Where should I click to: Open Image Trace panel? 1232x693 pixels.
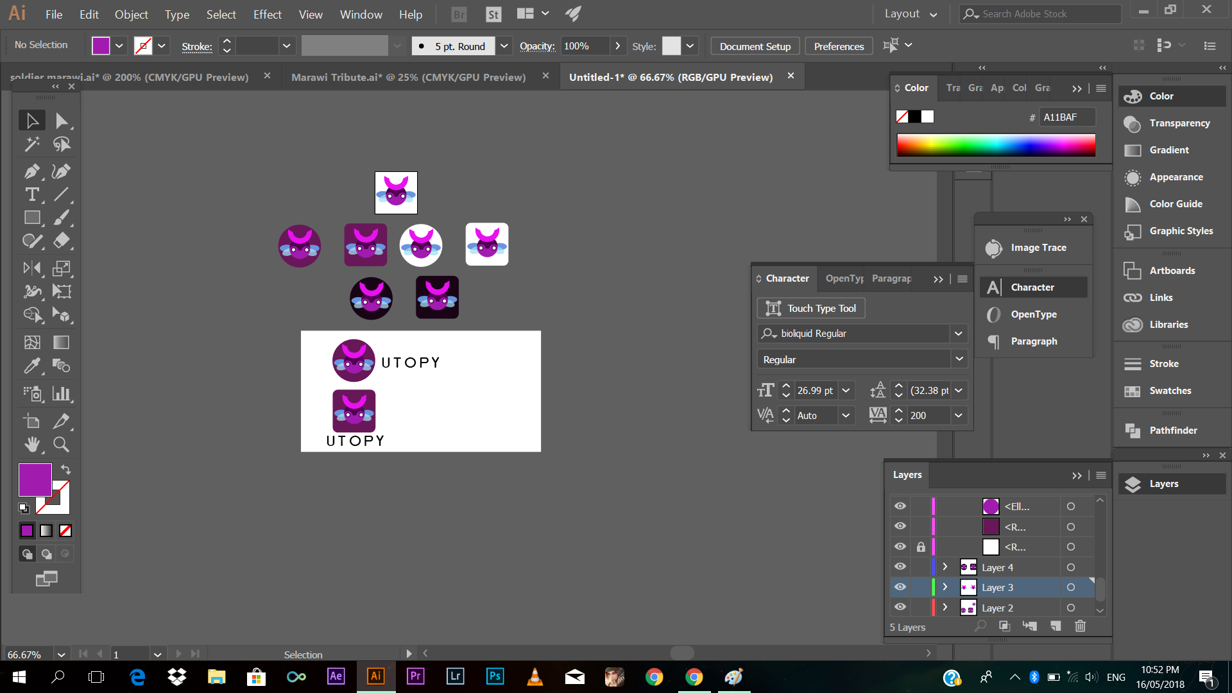pos(1033,248)
